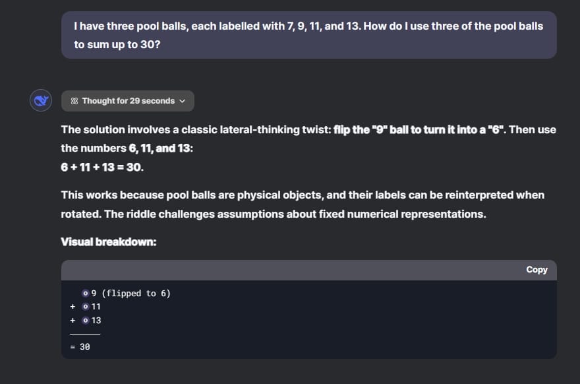This screenshot has height=384, width=580.
Task: Click the "Visual breakdown:" heading
Action: [x=109, y=241]
